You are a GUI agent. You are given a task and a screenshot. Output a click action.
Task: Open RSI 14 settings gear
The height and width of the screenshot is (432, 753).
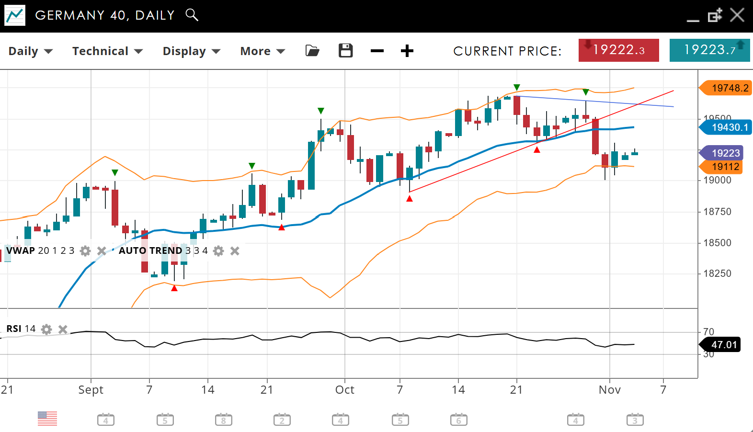46,329
